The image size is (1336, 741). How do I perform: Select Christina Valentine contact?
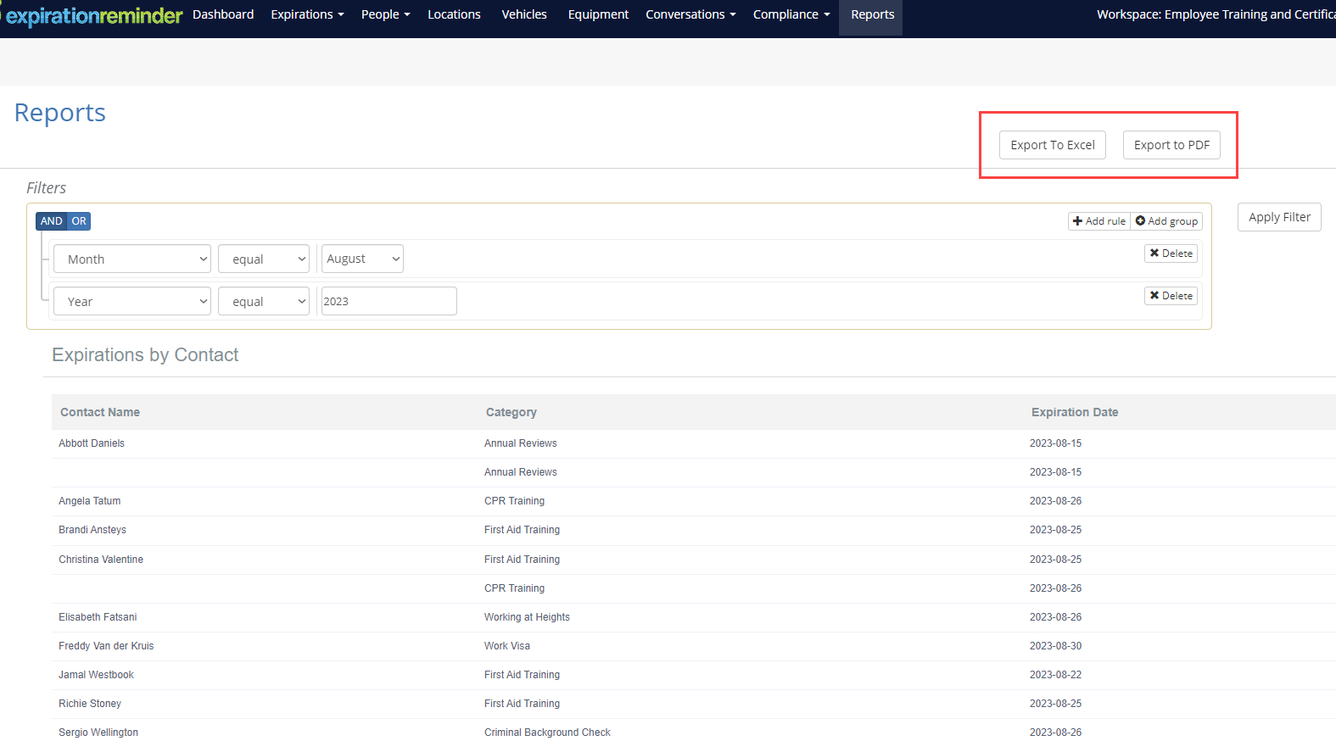point(101,560)
